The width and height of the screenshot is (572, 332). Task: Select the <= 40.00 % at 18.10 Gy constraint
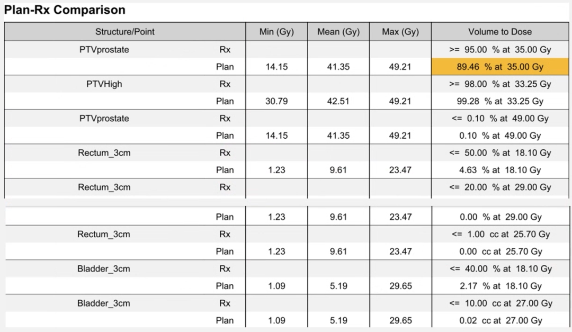(x=500, y=268)
